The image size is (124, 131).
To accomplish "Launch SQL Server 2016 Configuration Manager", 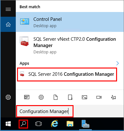I will (67, 74).
